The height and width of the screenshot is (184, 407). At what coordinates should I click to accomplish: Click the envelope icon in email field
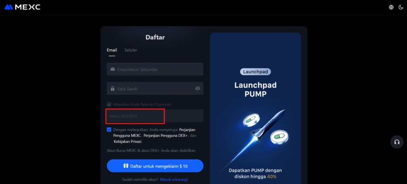112,69
